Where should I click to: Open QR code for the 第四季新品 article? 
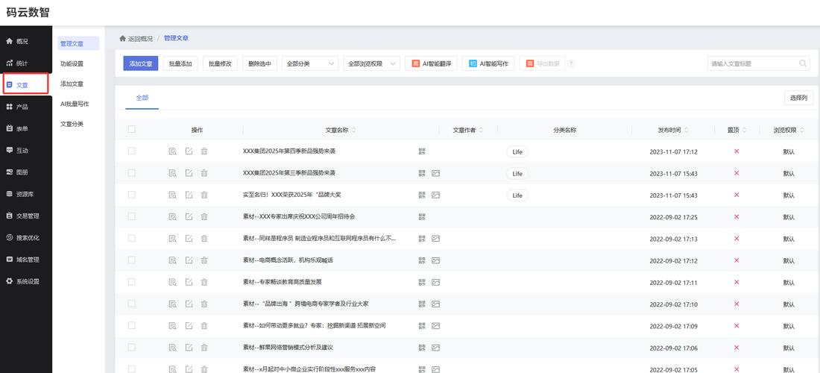(422, 151)
